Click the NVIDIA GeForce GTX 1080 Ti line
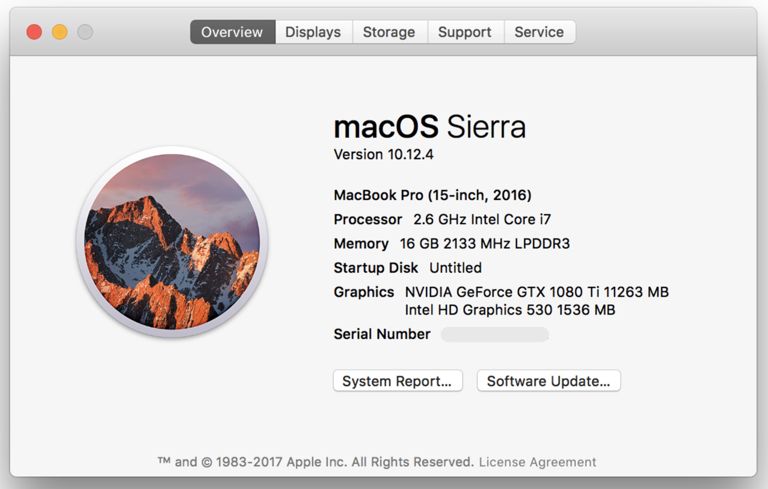Screen dimensions: 768x489 (x=536, y=292)
